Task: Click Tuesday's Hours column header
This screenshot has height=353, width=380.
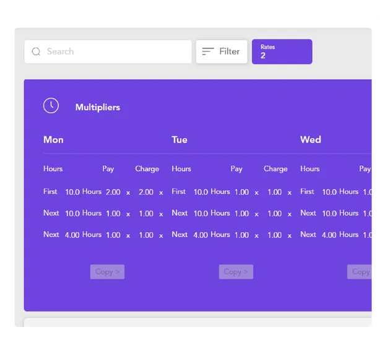Action: pyautogui.click(x=181, y=168)
